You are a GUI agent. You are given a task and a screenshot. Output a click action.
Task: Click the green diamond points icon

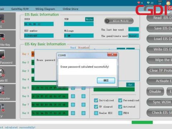[148, 3]
